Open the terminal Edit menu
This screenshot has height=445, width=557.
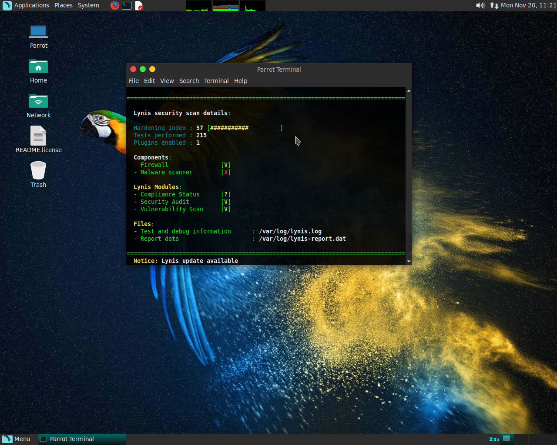pos(149,81)
